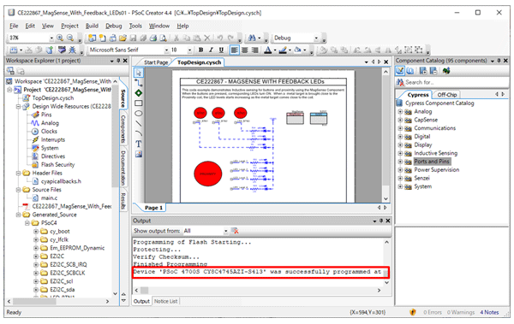Select main.c in Source Files
Viewport: 514px width, 324px height.
[x=49, y=198]
